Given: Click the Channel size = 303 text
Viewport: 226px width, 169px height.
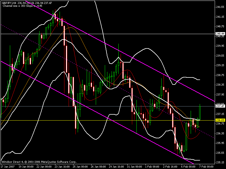Looking at the screenshot, I should click(x=14, y=6).
